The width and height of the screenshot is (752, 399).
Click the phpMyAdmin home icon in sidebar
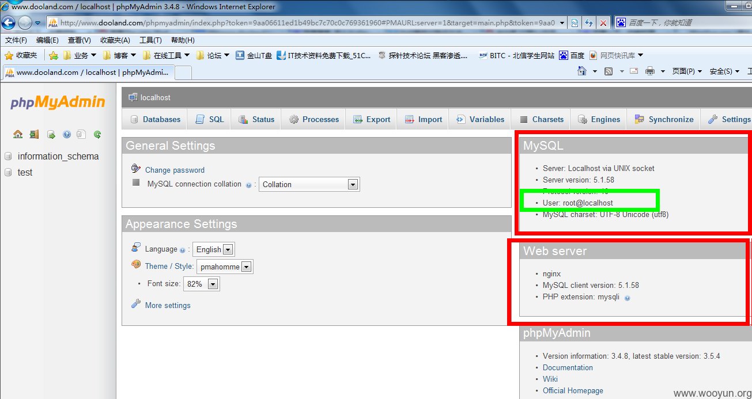tap(18, 134)
